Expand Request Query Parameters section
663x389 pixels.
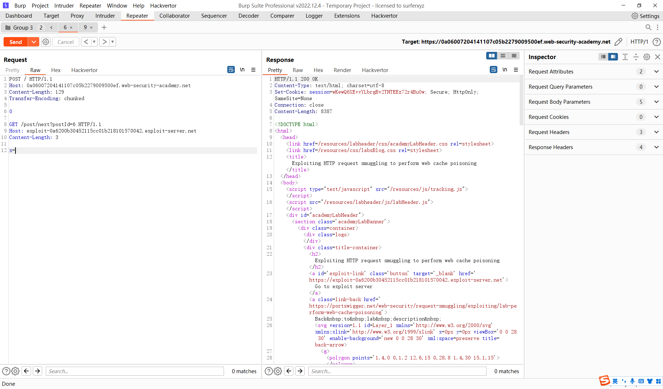[593, 87]
